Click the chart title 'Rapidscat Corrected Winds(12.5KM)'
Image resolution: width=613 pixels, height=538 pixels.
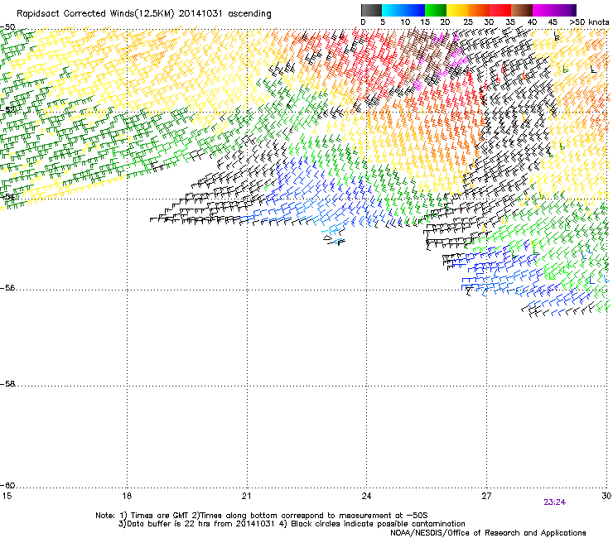(x=95, y=14)
